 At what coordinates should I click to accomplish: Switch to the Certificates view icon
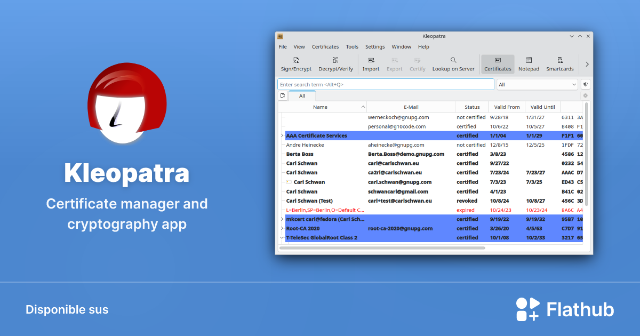pyautogui.click(x=498, y=64)
